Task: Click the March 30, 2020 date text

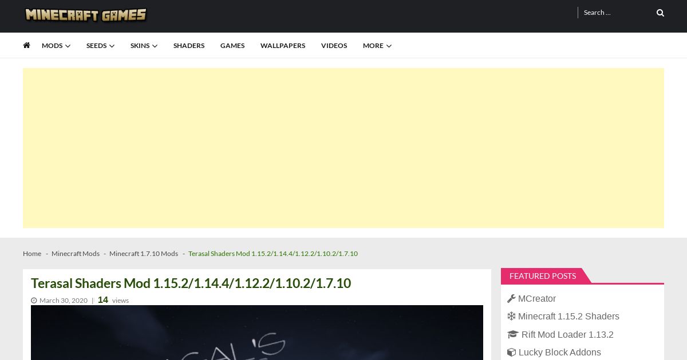Action: (x=64, y=301)
